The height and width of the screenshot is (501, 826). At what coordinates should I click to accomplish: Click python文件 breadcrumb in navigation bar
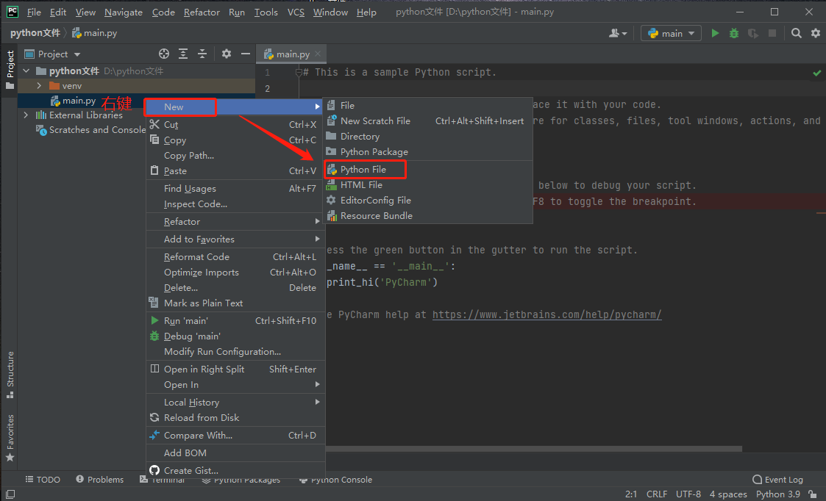pos(35,32)
